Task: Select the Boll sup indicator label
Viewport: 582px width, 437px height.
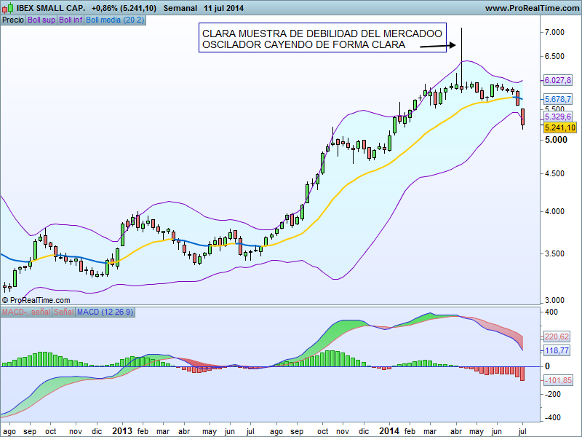Action: point(41,20)
